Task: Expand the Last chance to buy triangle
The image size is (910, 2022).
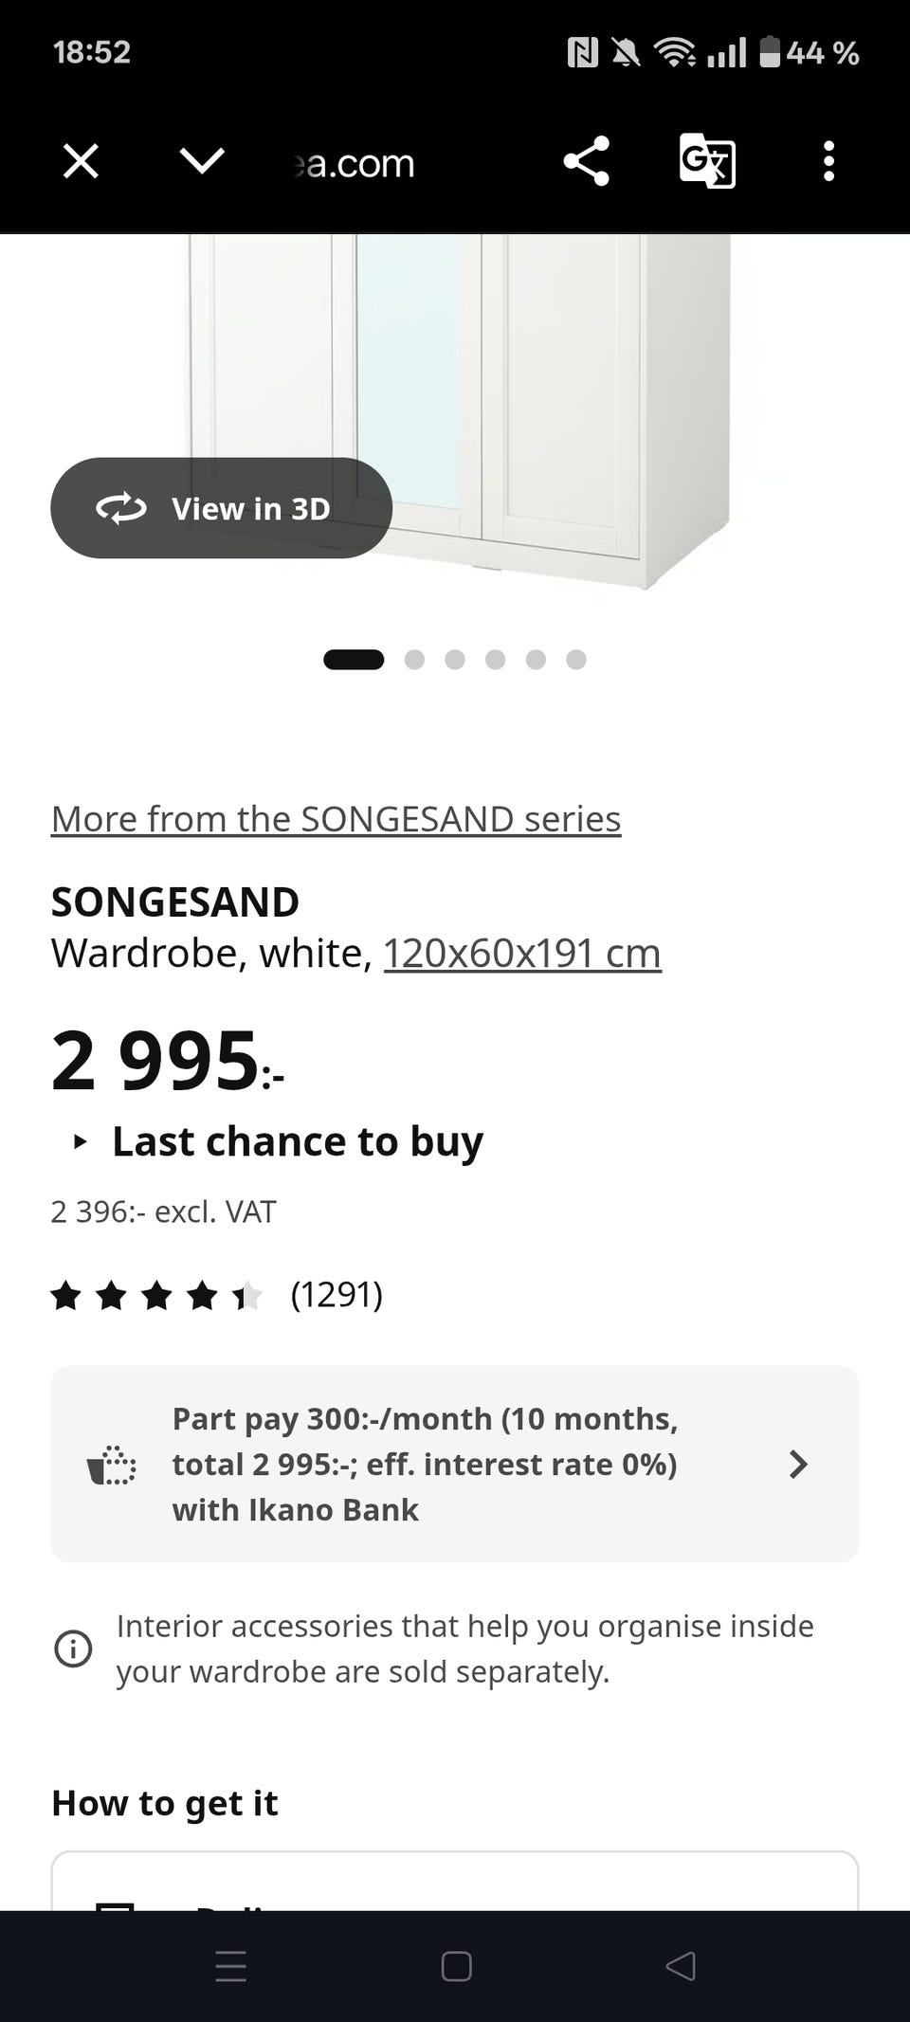Action: (81, 1142)
